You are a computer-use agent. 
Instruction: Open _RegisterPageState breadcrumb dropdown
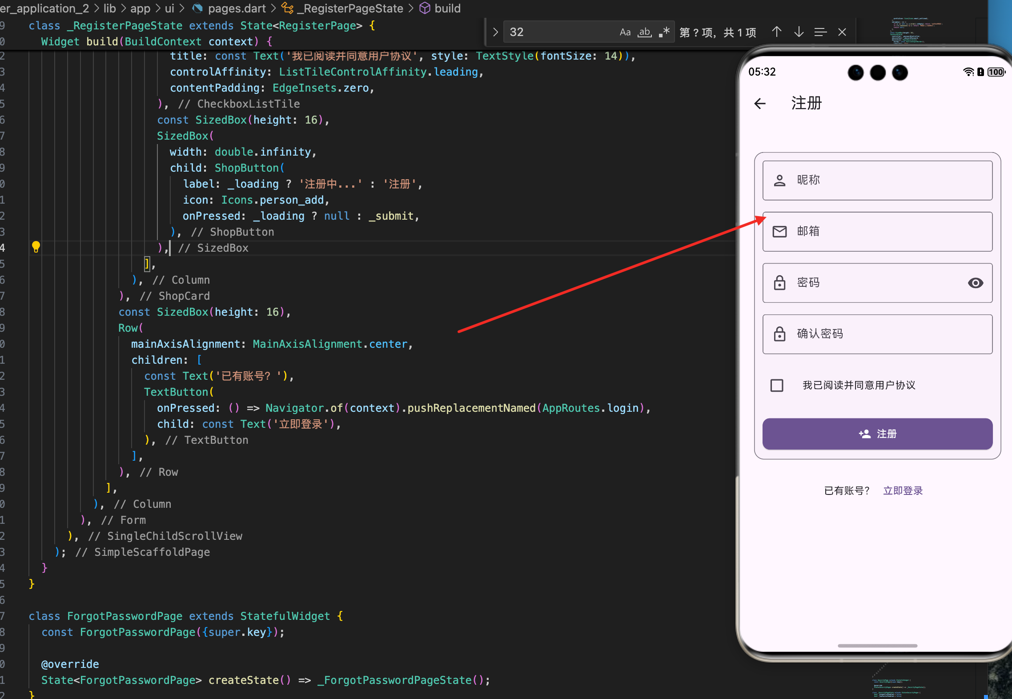click(353, 8)
